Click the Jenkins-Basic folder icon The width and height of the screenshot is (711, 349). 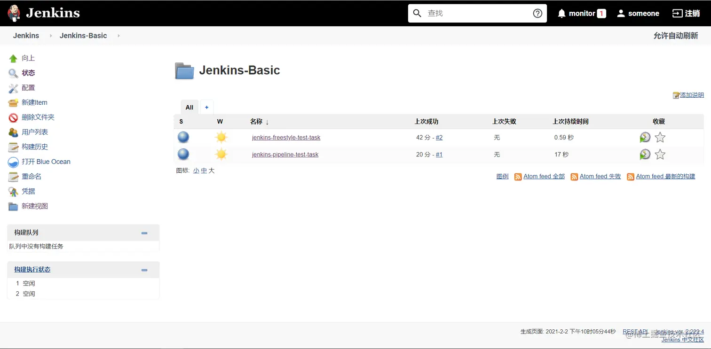coord(184,71)
